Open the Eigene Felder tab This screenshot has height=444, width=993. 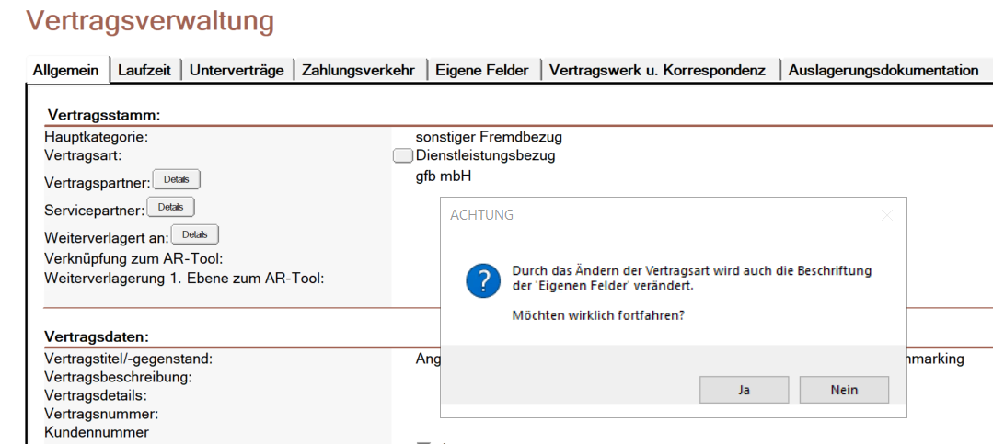point(482,70)
